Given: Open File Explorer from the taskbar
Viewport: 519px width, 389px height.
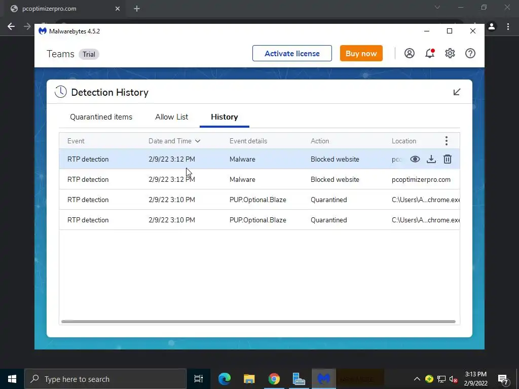Looking at the screenshot, I should click(249, 379).
